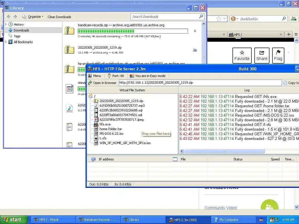Click the HFS tray icon

pos(272,220)
